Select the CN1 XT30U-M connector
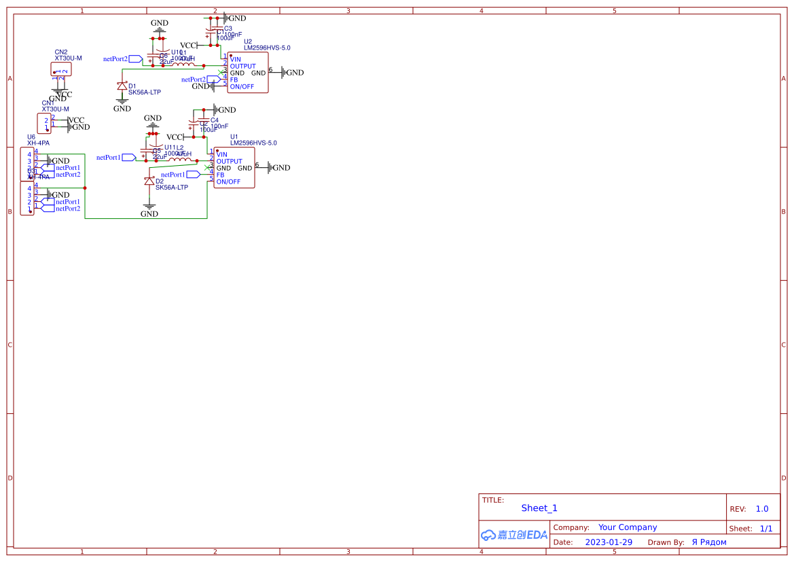This screenshot has height=562, width=794. [45, 123]
